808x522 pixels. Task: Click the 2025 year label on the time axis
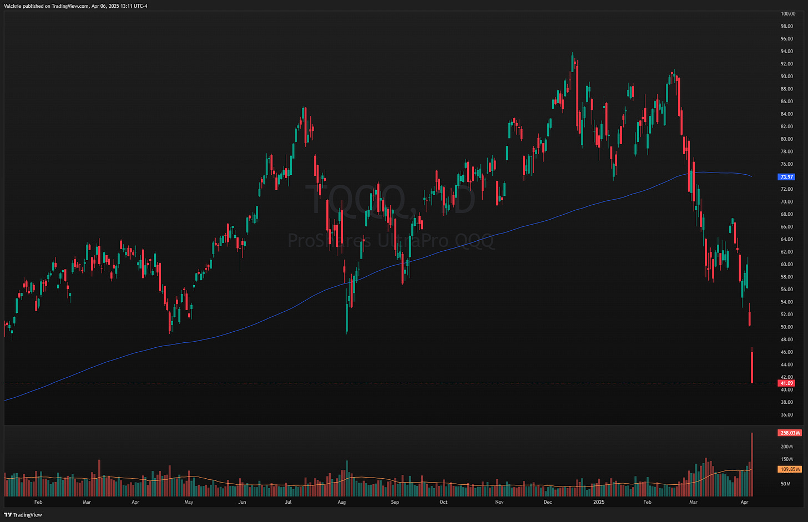[x=599, y=502]
